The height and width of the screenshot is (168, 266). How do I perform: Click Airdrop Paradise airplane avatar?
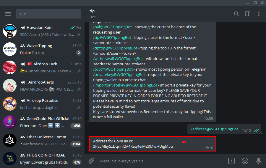click(x=10, y=104)
